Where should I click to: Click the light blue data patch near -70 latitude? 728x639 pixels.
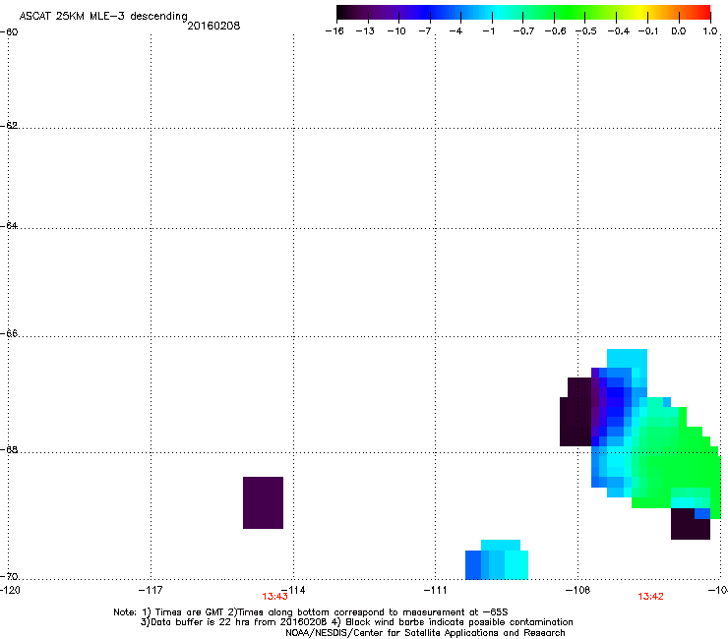click(x=497, y=559)
